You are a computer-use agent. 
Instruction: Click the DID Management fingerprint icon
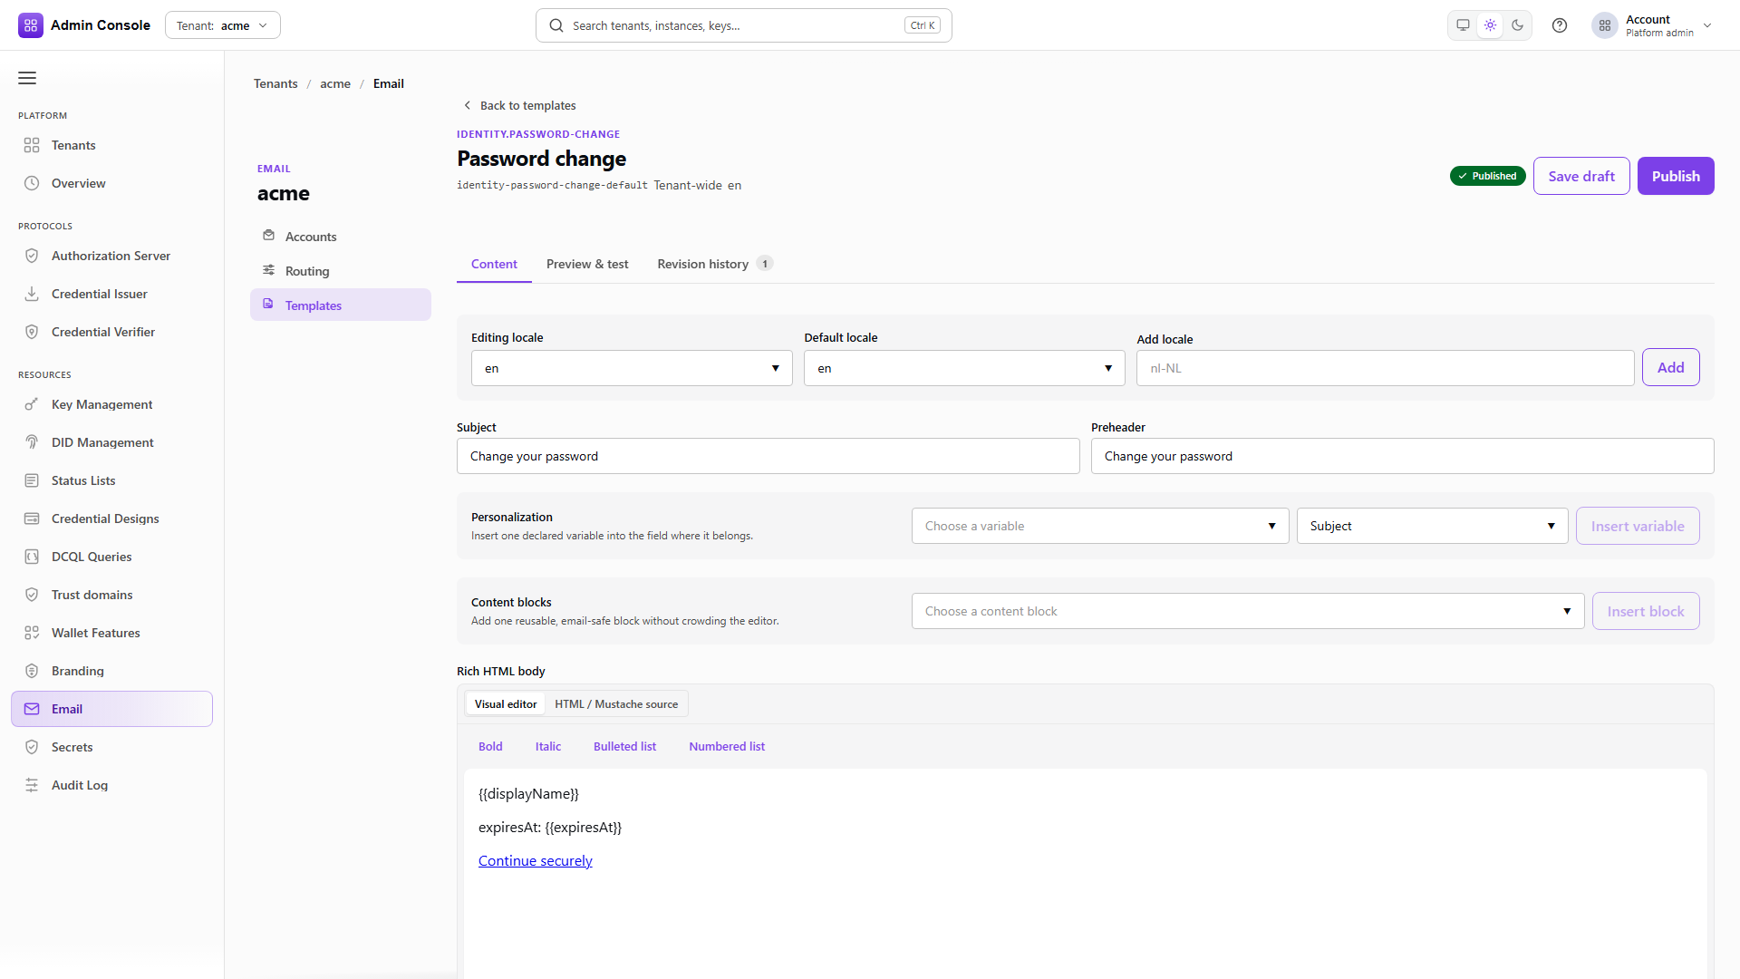[32, 442]
